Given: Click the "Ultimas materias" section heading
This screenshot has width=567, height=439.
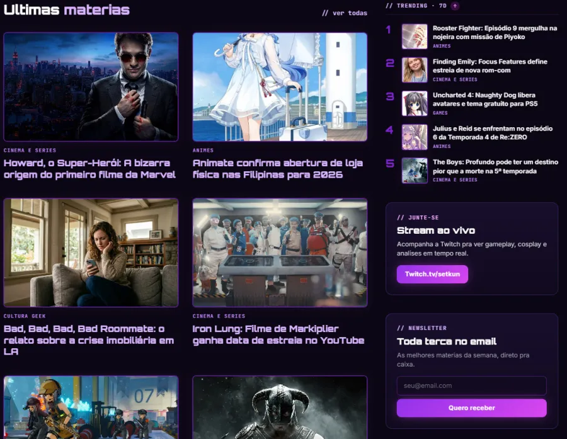Looking at the screenshot, I should click(67, 10).
